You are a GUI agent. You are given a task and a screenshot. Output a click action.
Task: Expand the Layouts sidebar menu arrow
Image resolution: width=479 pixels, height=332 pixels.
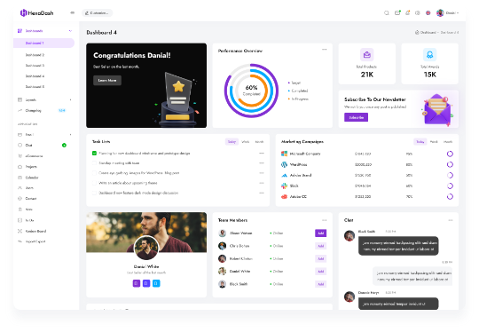(71, 100)
